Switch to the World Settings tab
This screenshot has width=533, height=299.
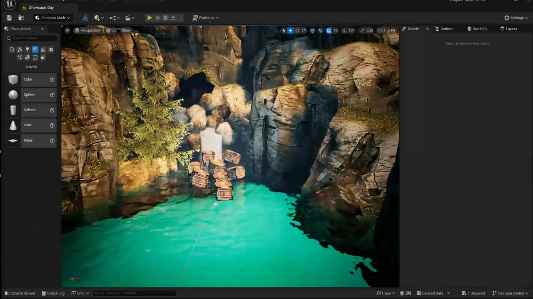pos(478,29)
